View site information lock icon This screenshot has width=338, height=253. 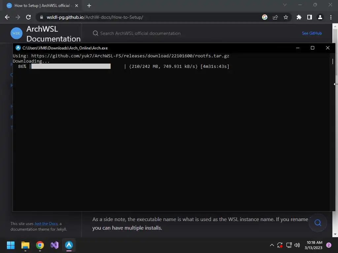click(41, 17)
